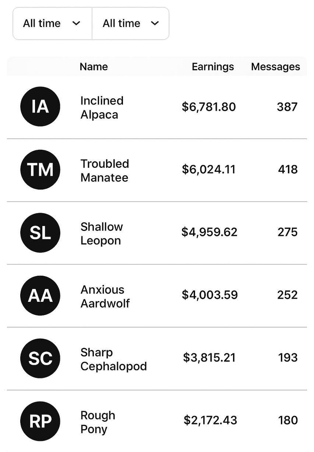
Task: Click the IA avatar for Inclined Alpaca
Action: pyautogui.click(x=40, y=107)
